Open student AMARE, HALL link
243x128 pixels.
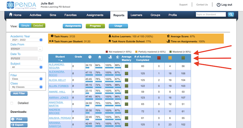[57, 92]
